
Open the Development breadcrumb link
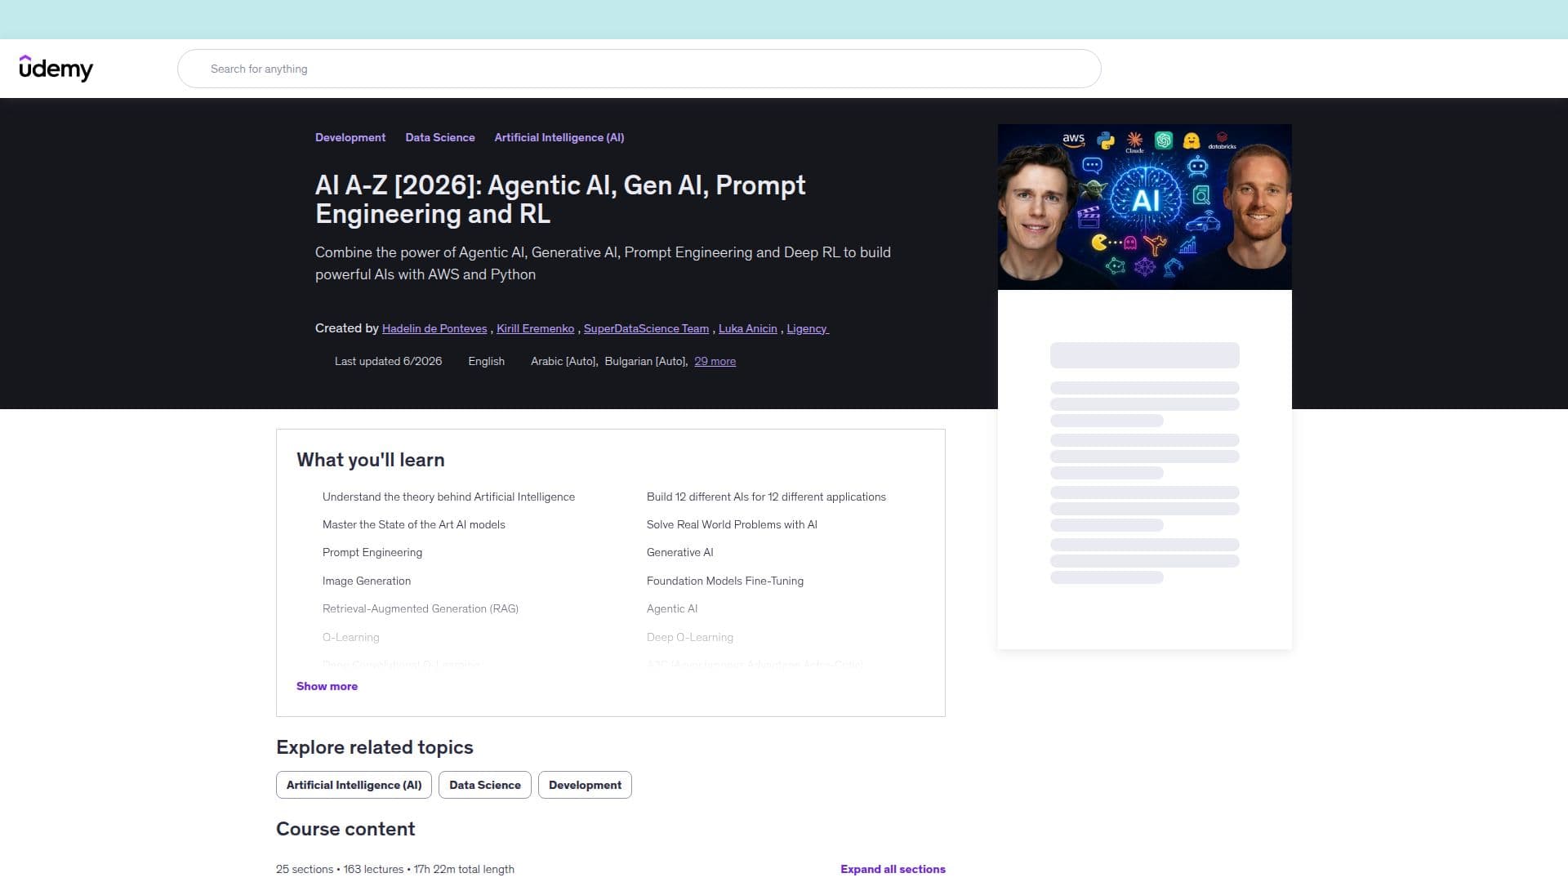click(350, 137)
